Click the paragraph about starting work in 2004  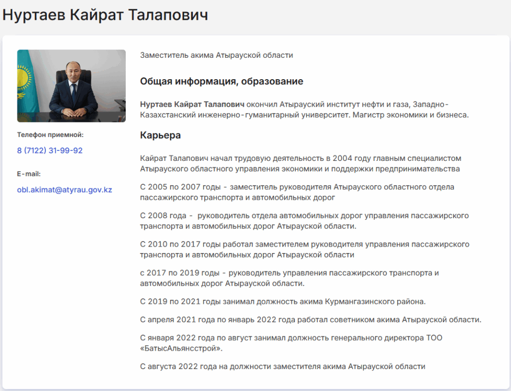click(300, 164)
